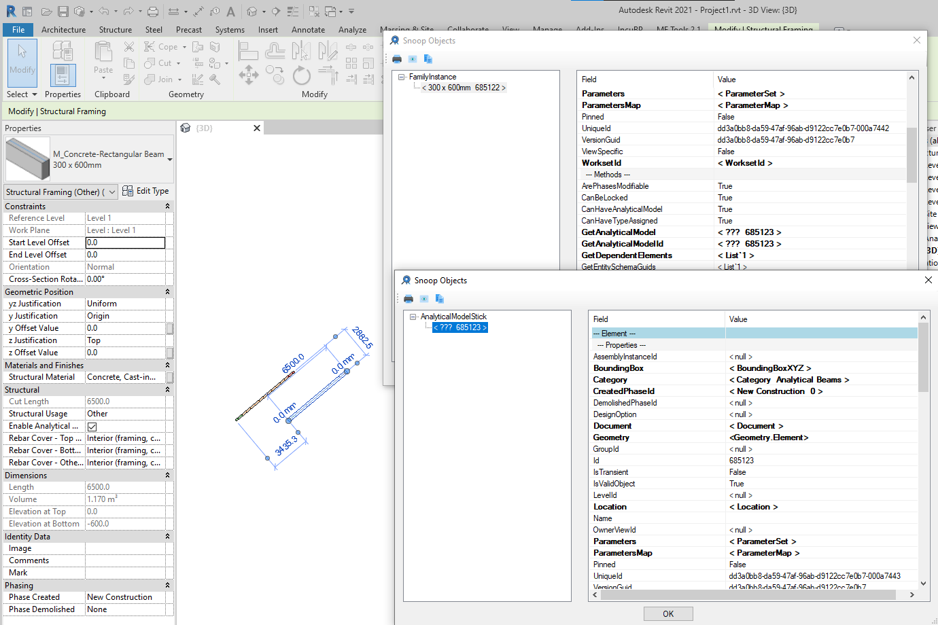Click the Start Level Offset input field

(125, 243)
